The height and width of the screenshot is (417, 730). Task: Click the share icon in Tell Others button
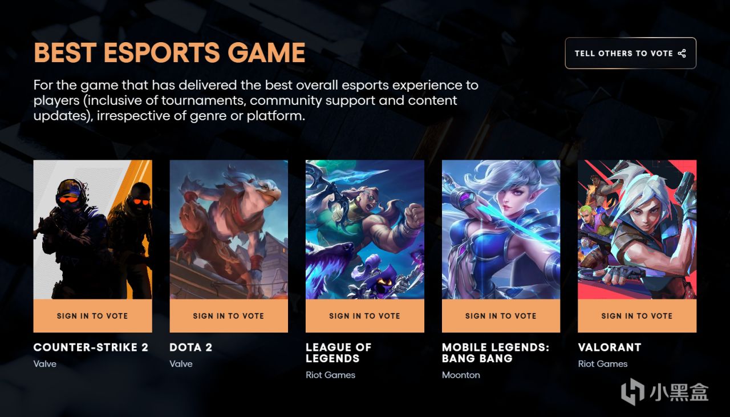[682, 53]
